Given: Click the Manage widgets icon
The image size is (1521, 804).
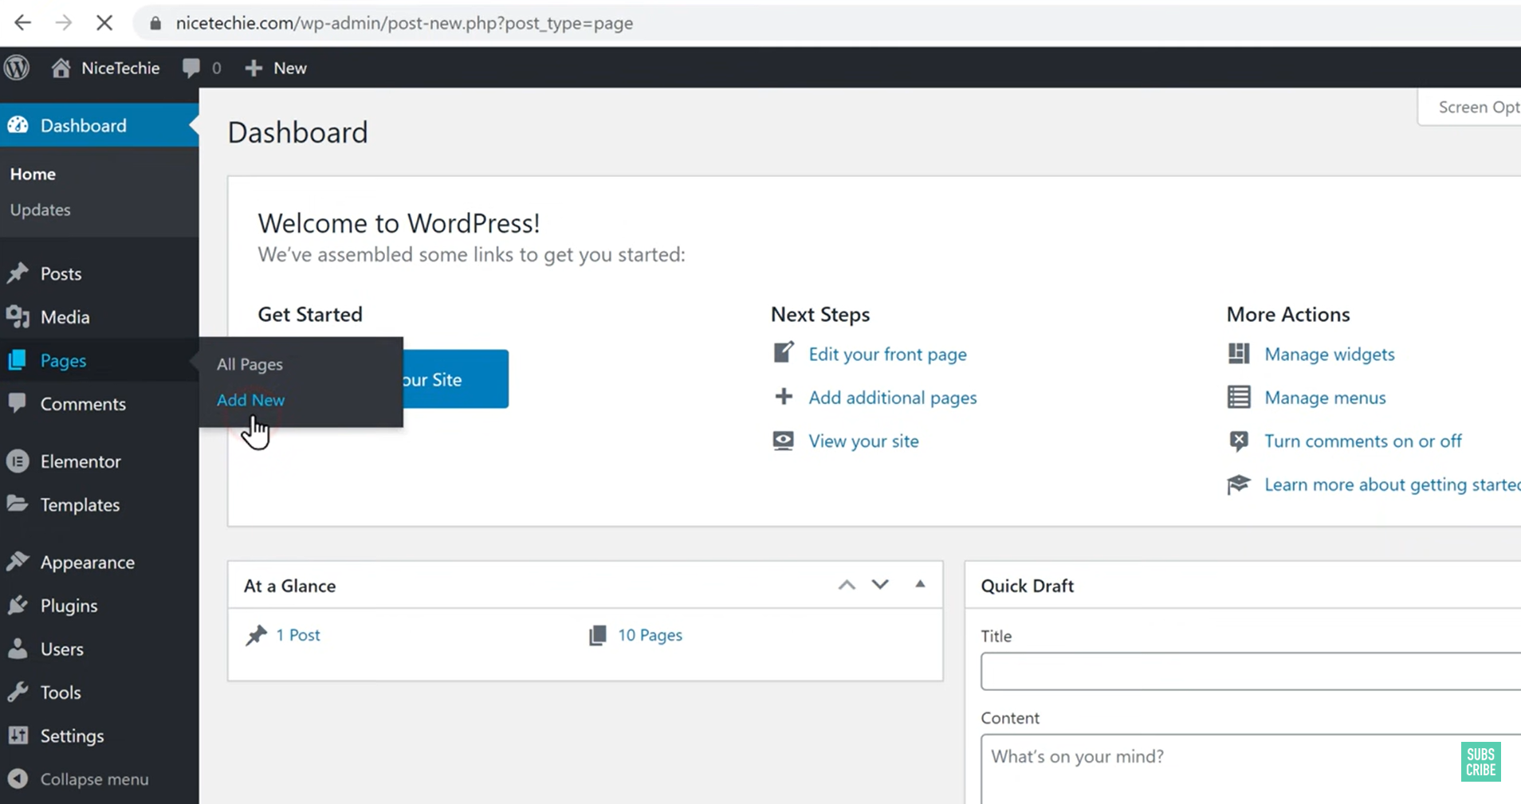Looking at the screenshot, I should [1239, 354].
